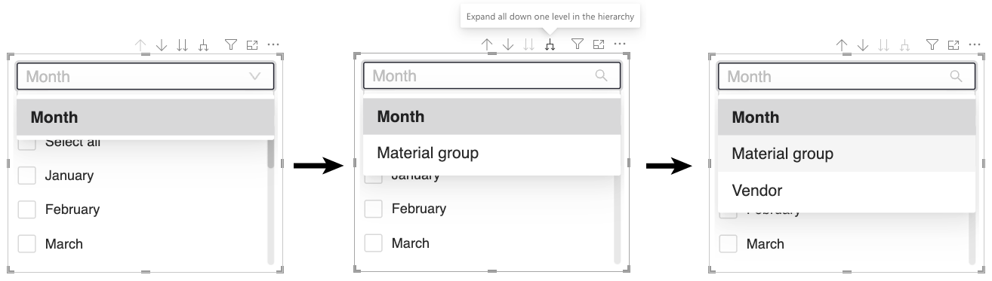The image size is (992, 281).
Task: Open filter icon above the middle slicer
Action: coord(578,44)
